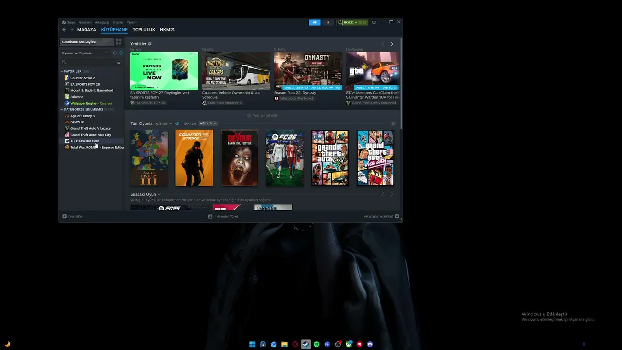Open the GTA Vice City cover
622x350 pixels.
pyautogui.click(x=375, y=158)
